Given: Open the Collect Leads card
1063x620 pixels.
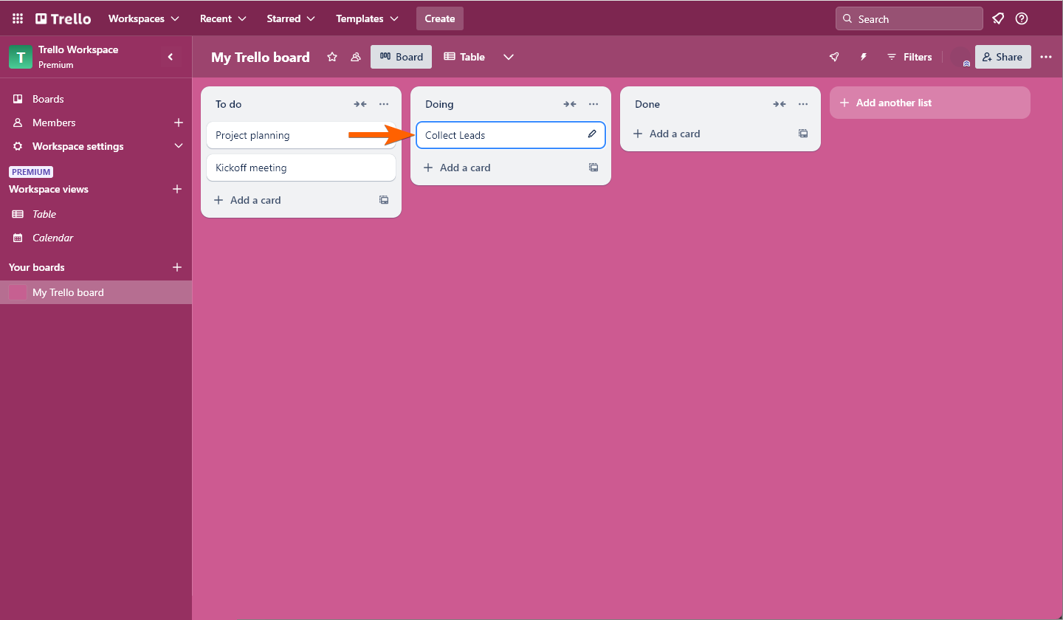Looking at the screenshot, I should click(x=511, y=135).
